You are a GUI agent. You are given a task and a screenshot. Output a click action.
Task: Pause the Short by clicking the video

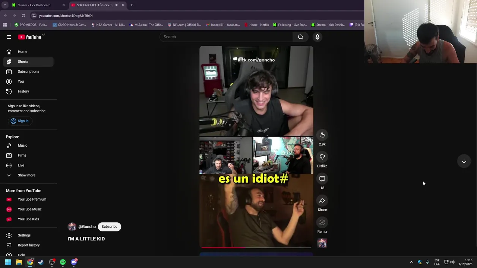pos(256,147)
